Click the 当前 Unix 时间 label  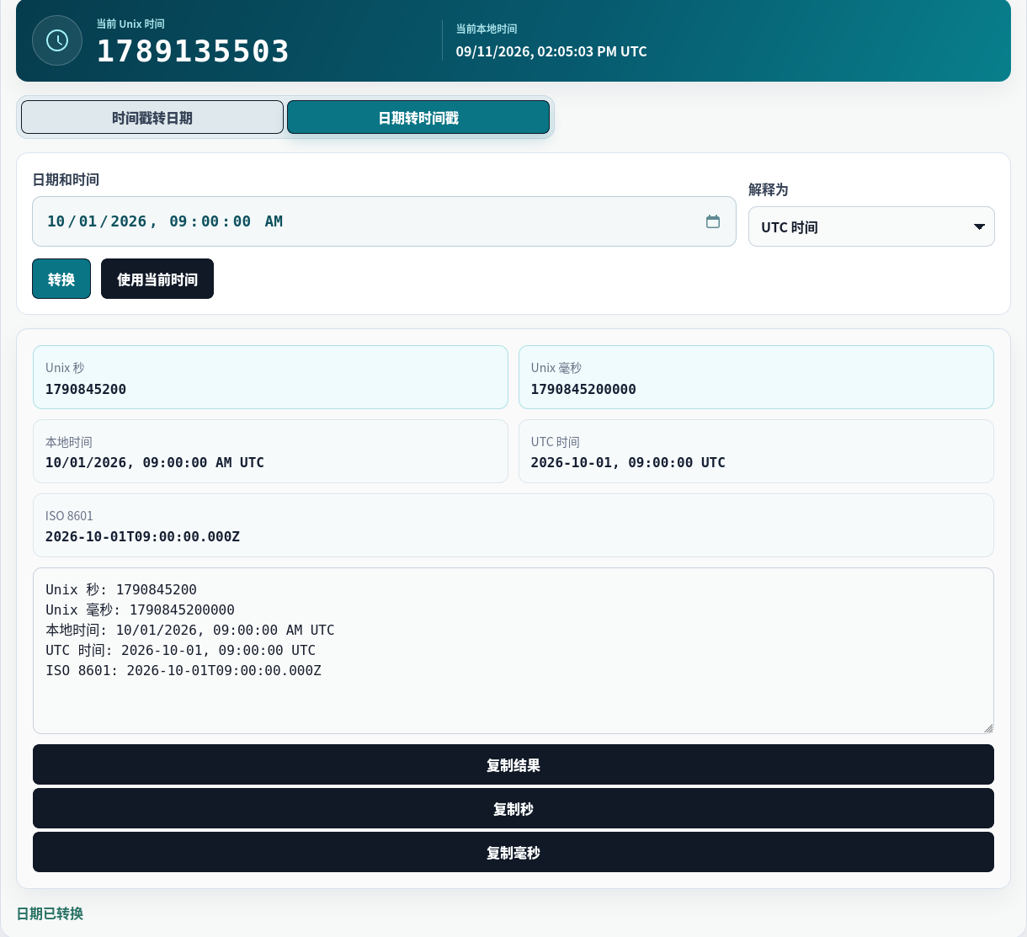pos(130,24)
